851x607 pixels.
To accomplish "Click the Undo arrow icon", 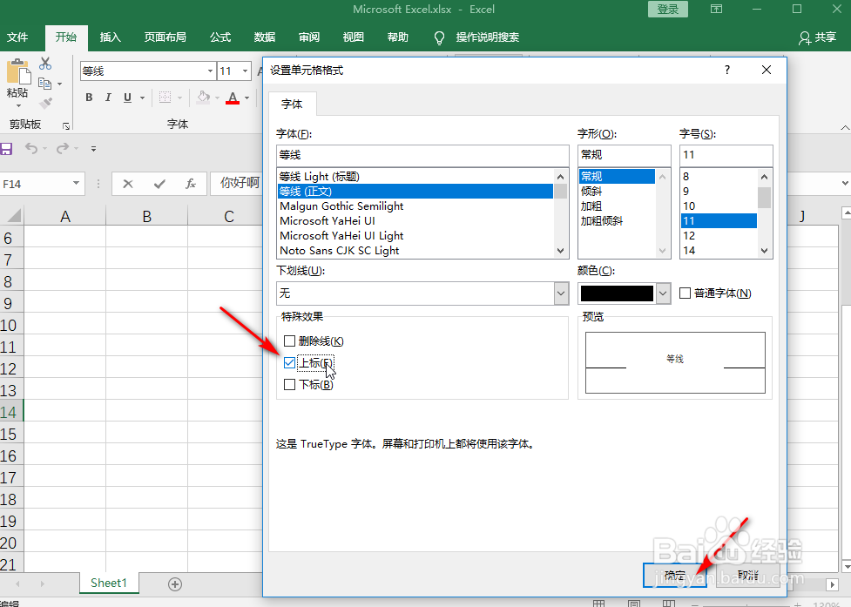I will tap(31, 149).
